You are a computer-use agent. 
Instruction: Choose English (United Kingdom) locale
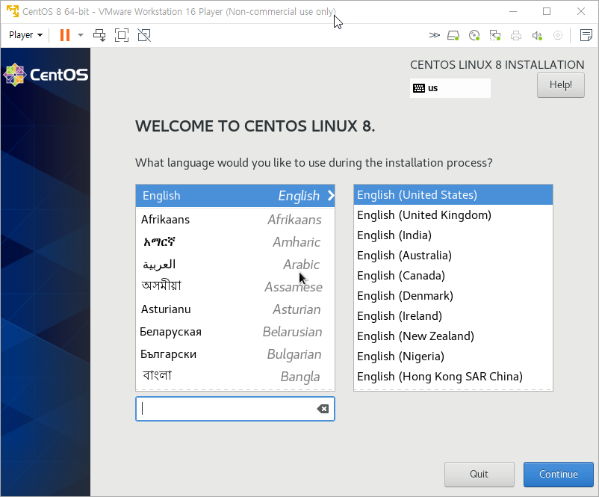(x=453, y=215)
